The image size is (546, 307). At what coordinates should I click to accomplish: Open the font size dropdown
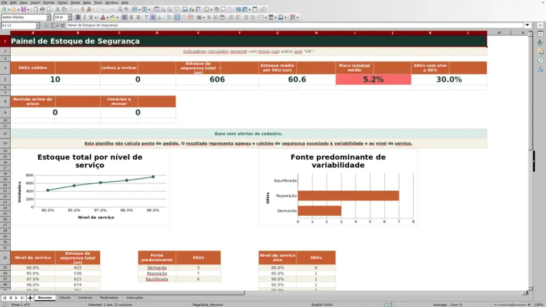[x=69, y=18]
